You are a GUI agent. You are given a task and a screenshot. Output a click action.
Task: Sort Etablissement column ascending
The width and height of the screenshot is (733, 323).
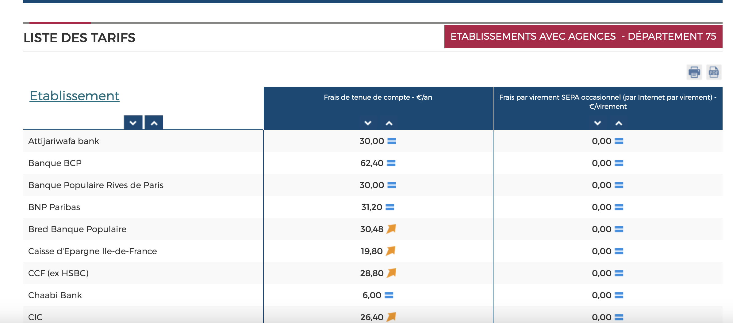[154, 123]
